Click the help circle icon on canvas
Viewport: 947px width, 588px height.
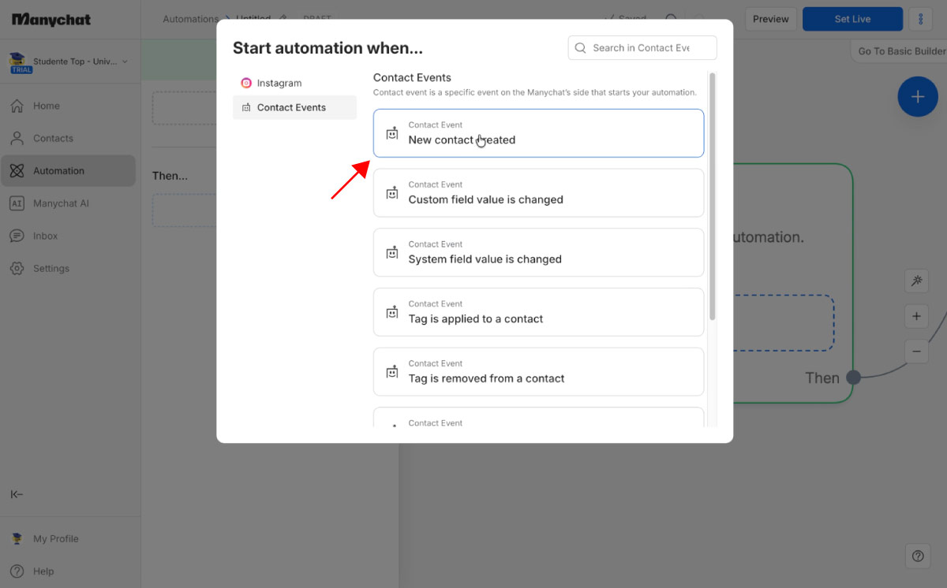(918, 556)
